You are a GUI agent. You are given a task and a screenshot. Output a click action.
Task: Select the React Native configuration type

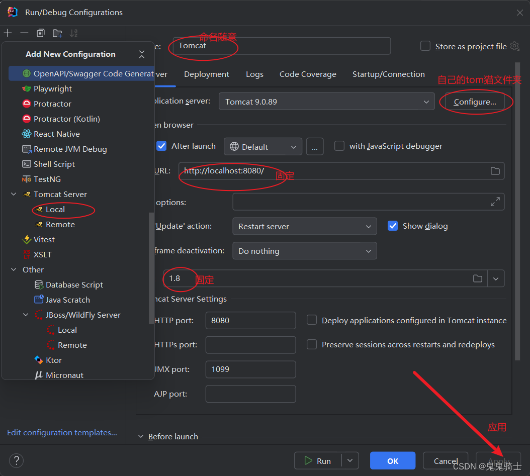click(57, 134)
